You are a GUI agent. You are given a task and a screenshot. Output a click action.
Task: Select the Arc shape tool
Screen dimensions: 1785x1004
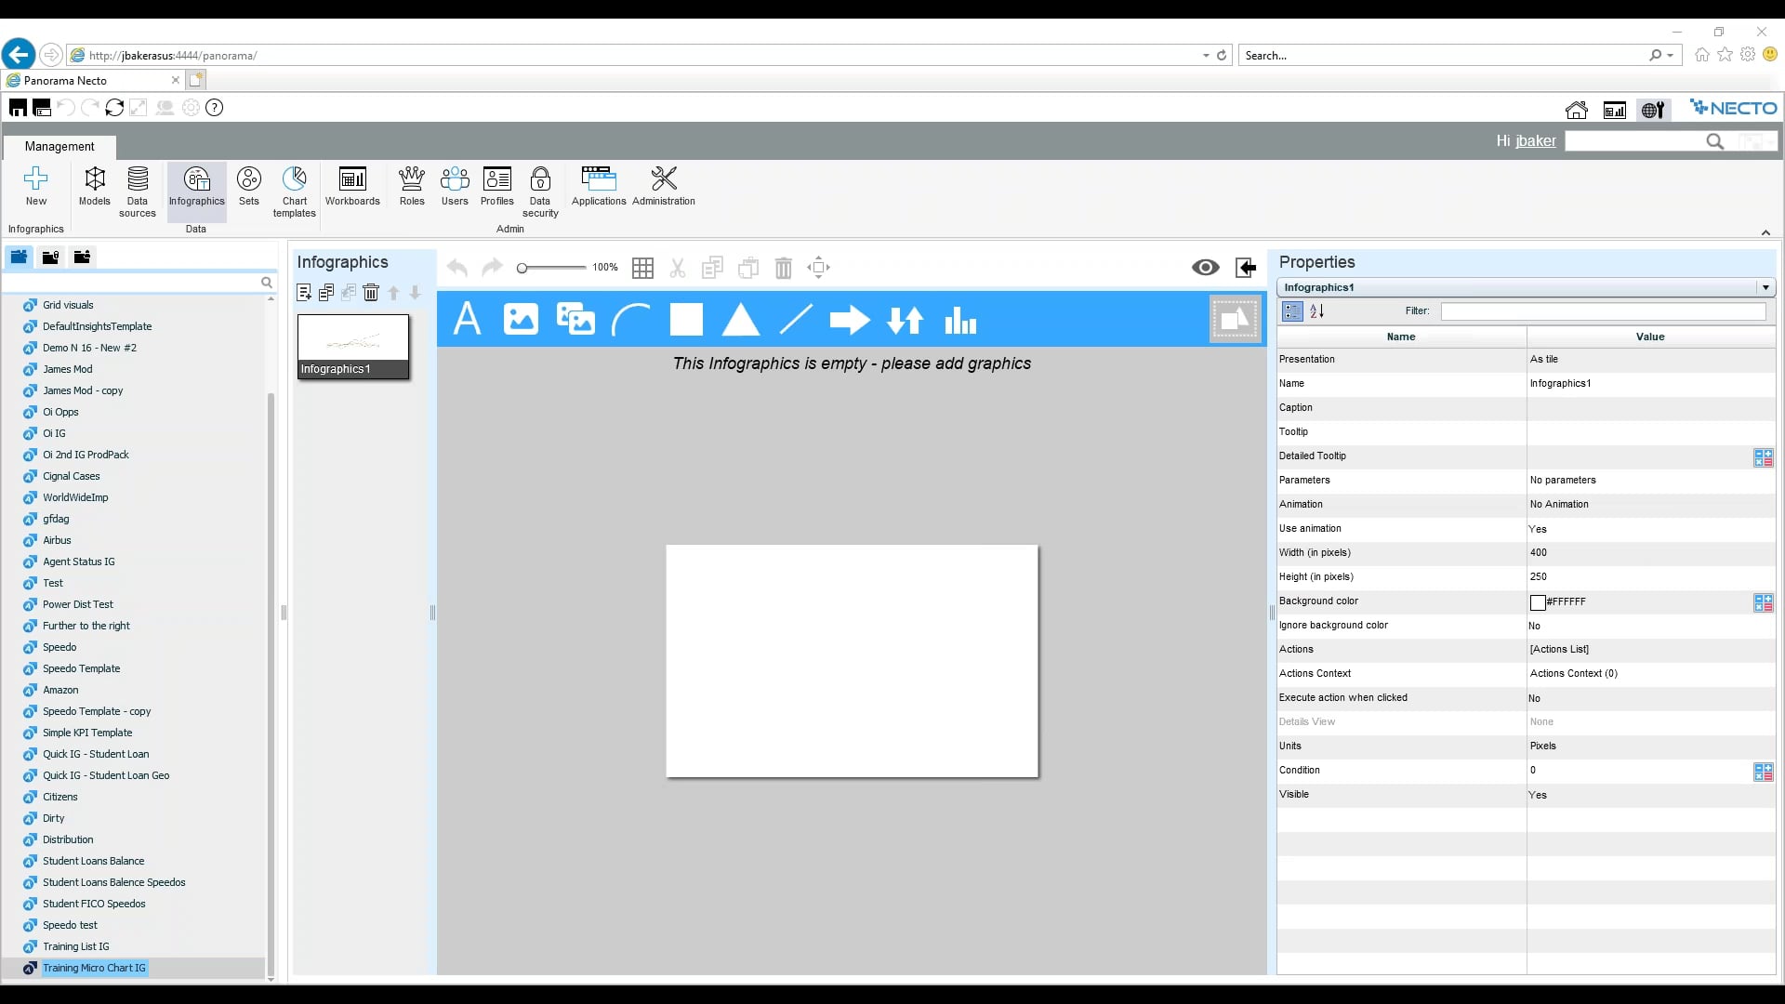631,319
